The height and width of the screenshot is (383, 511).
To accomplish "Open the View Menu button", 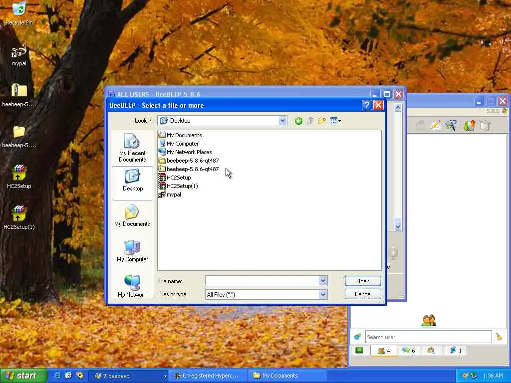I will pyautogui.click(x=335, y=121).
